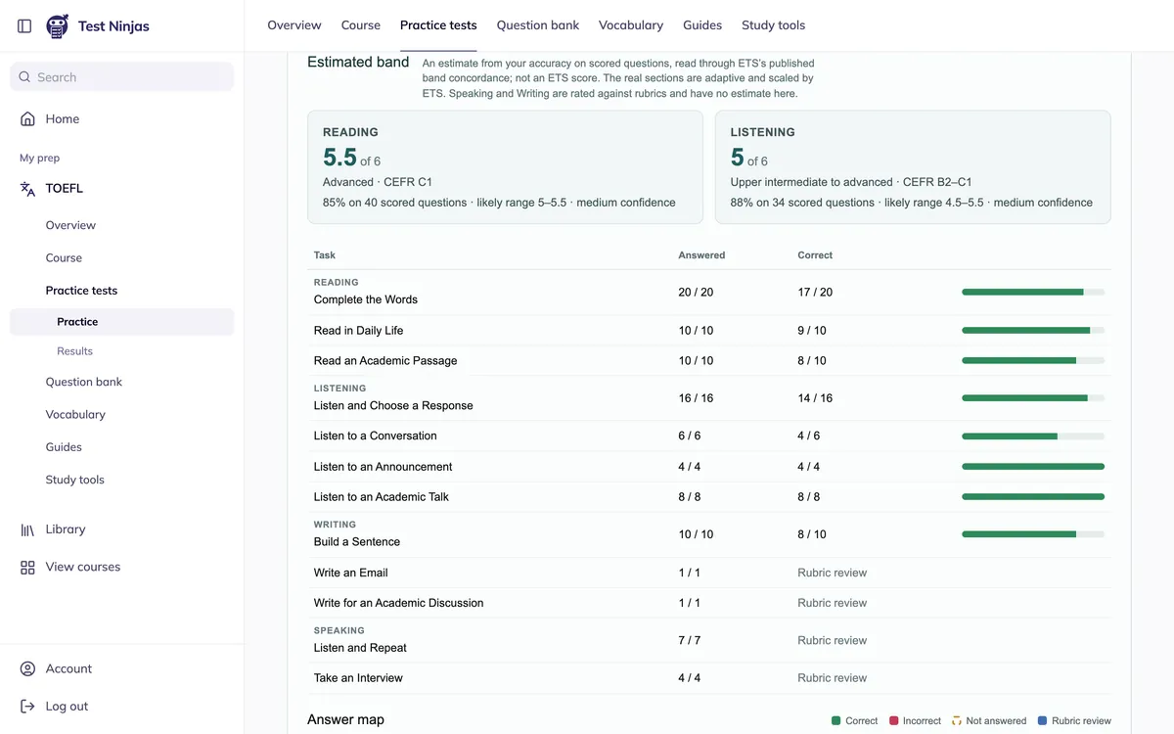1174x734 pixels.
Task: Click the green Correct legend swatch
Action: [x=836, y=721]
